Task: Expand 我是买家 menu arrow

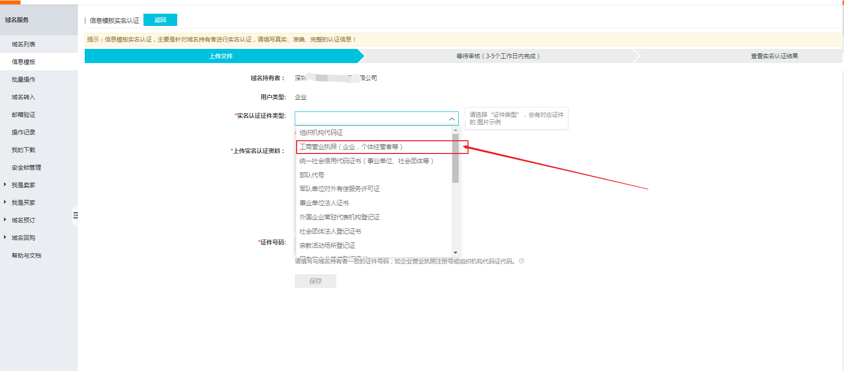Action: 5,202
